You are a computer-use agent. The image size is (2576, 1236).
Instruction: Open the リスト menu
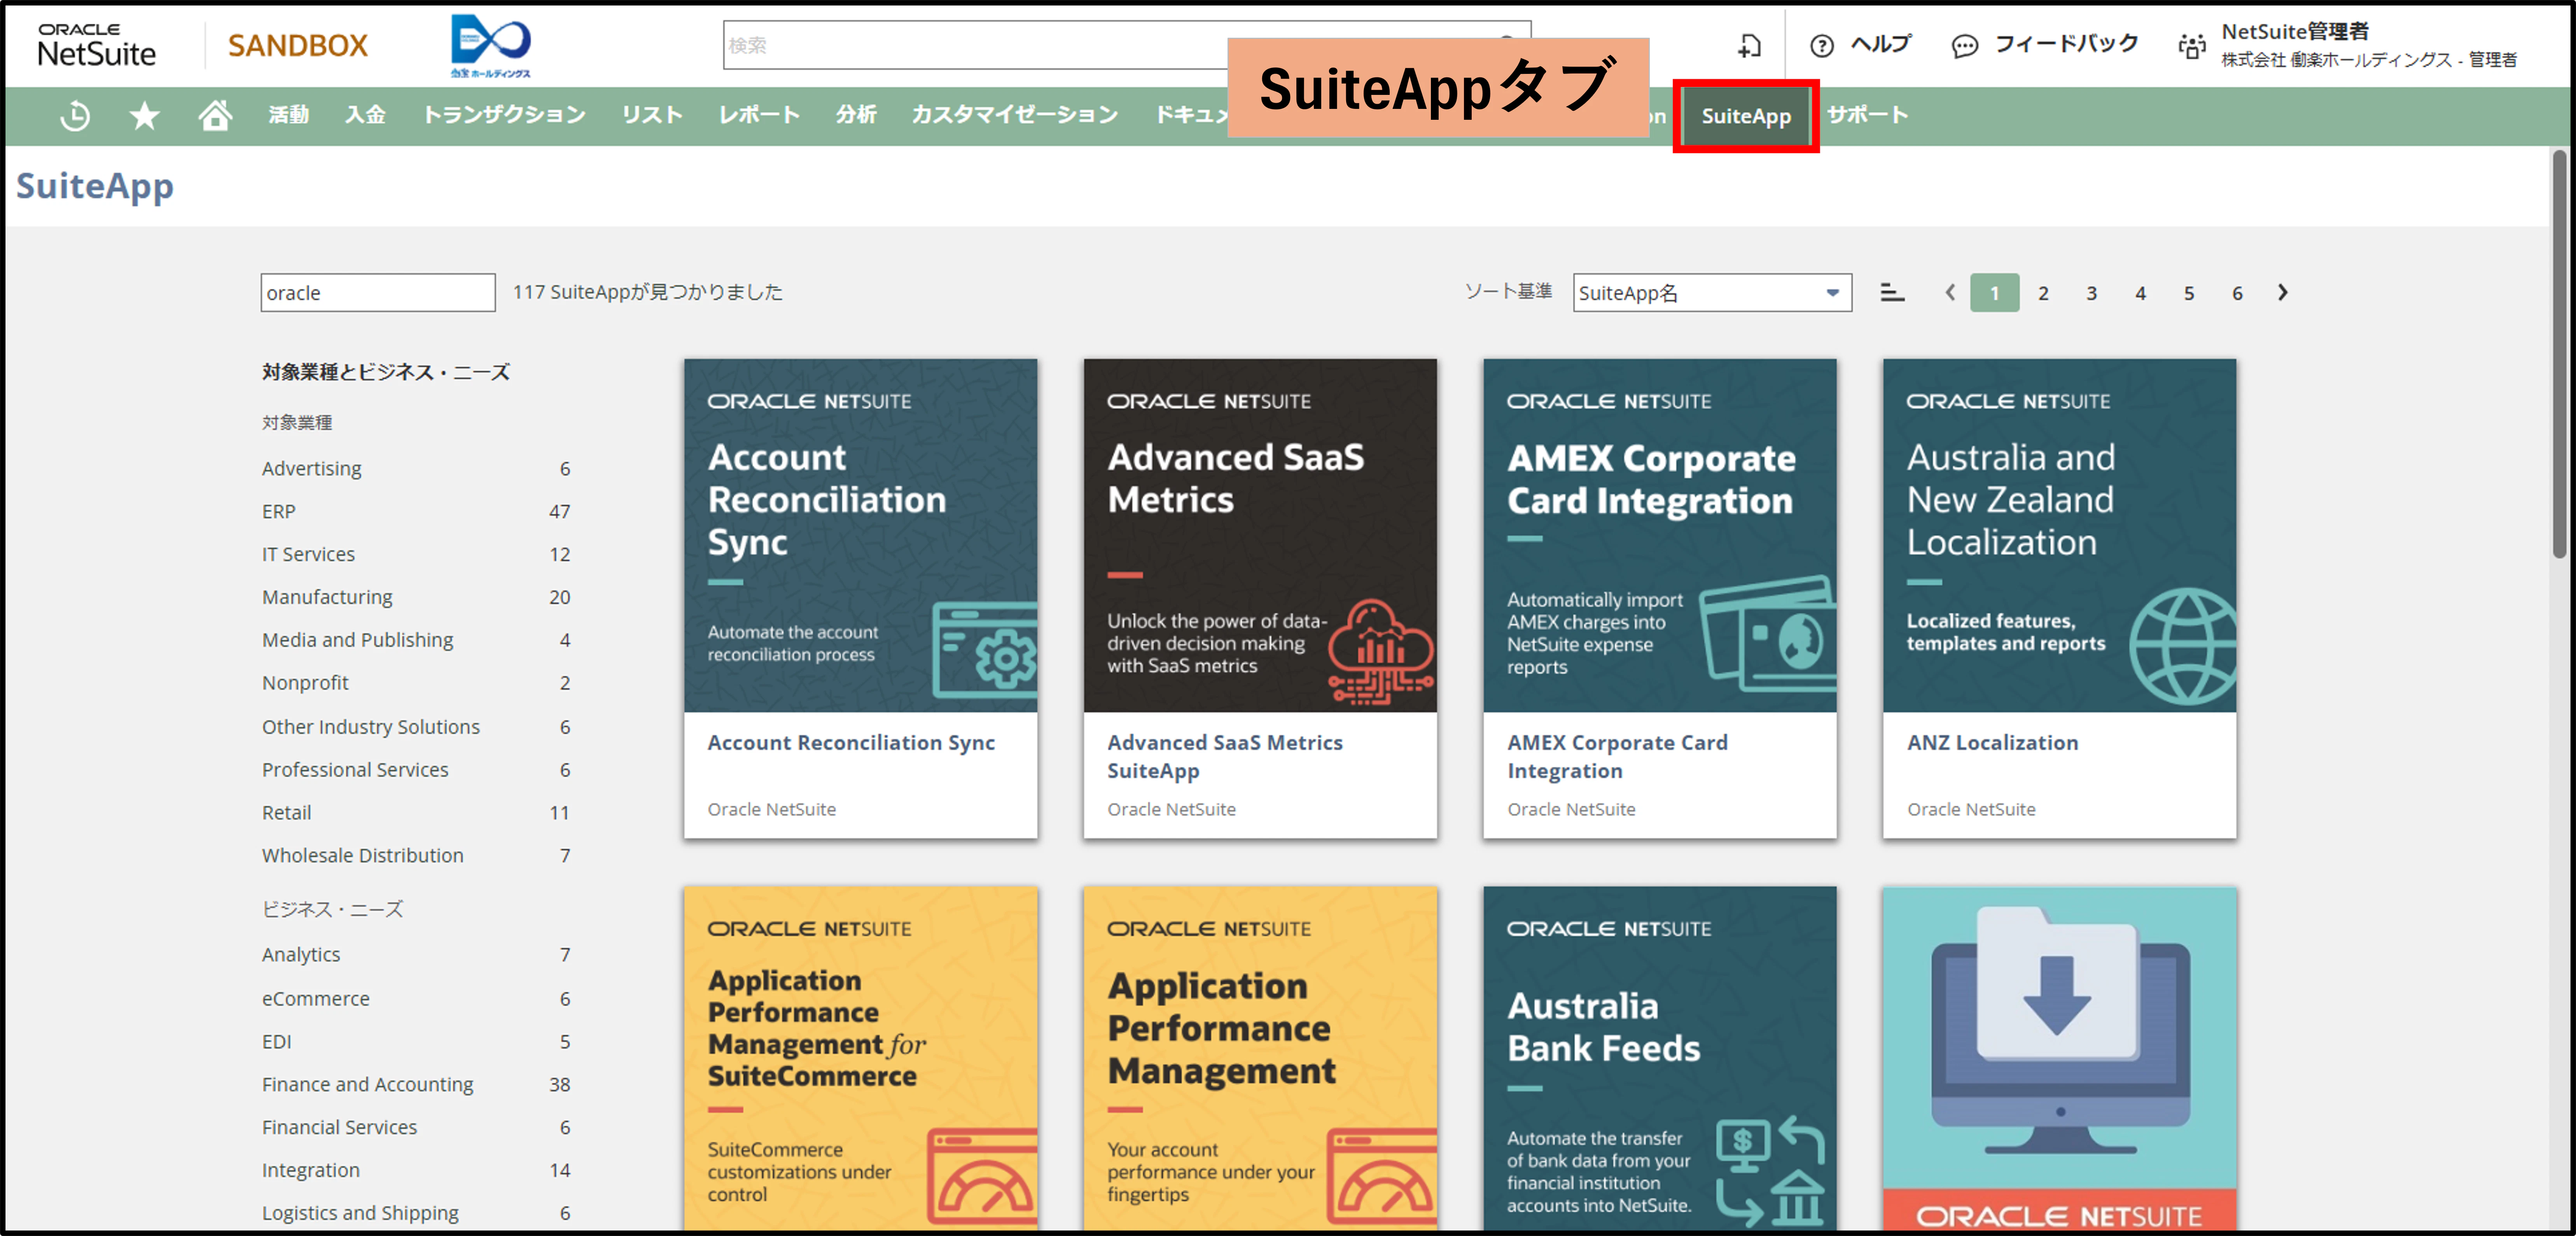coord(652,116)
